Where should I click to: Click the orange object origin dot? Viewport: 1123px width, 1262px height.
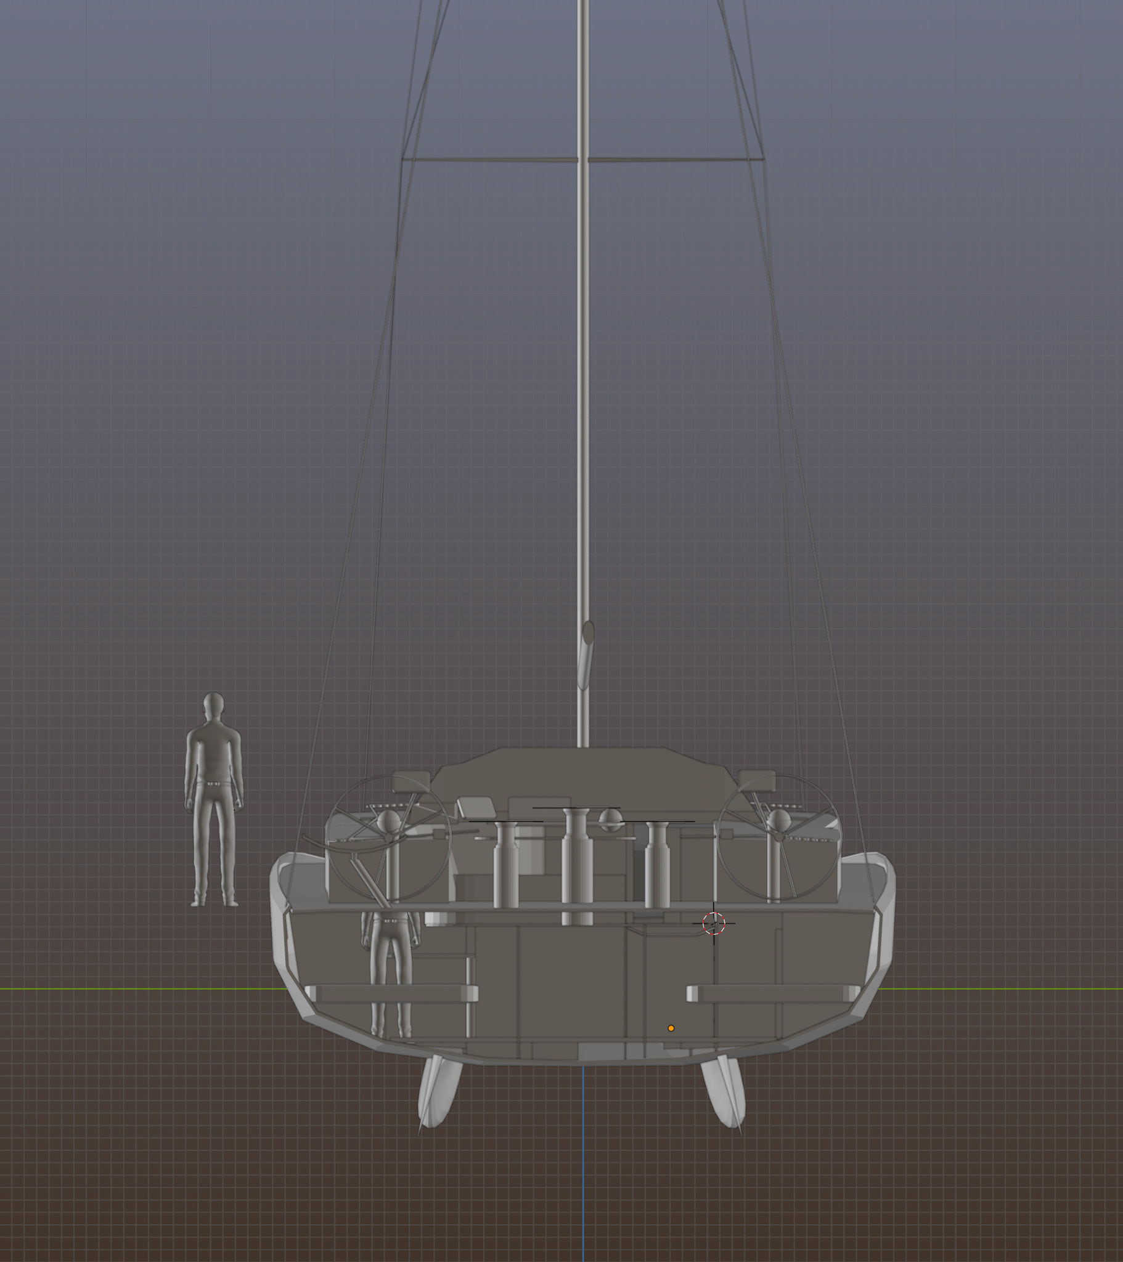tap(671, 1028)
